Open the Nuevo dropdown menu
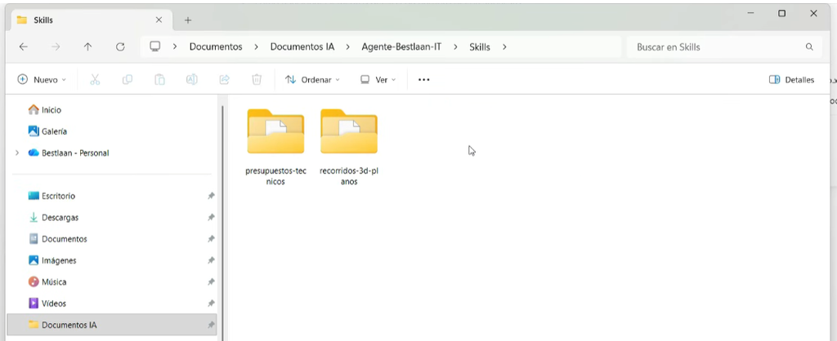 click(x=42, y=79)
